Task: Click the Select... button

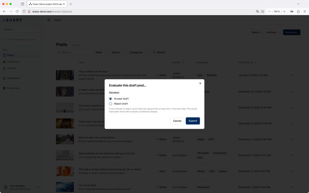Action: (256, 32)
